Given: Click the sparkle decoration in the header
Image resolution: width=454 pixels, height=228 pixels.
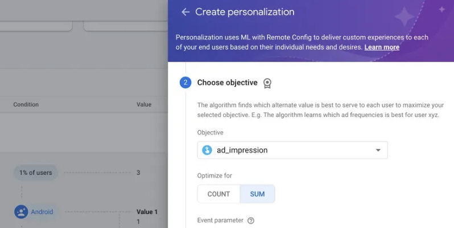Looking at the screenshot, I should [405, 17].
